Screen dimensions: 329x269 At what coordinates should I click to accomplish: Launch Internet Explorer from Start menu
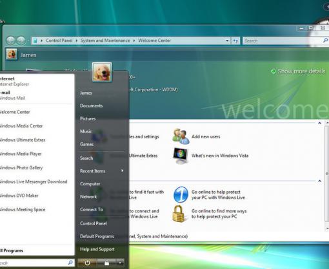tap(37, 81)
